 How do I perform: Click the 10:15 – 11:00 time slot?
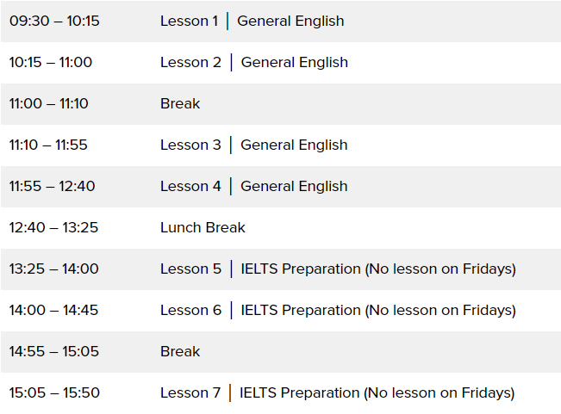point(51,62)
